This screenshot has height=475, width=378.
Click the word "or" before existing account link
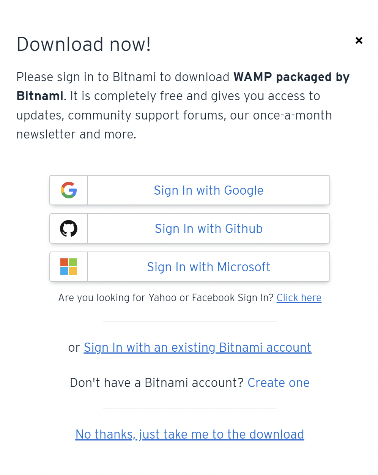[x=74, y=348]
